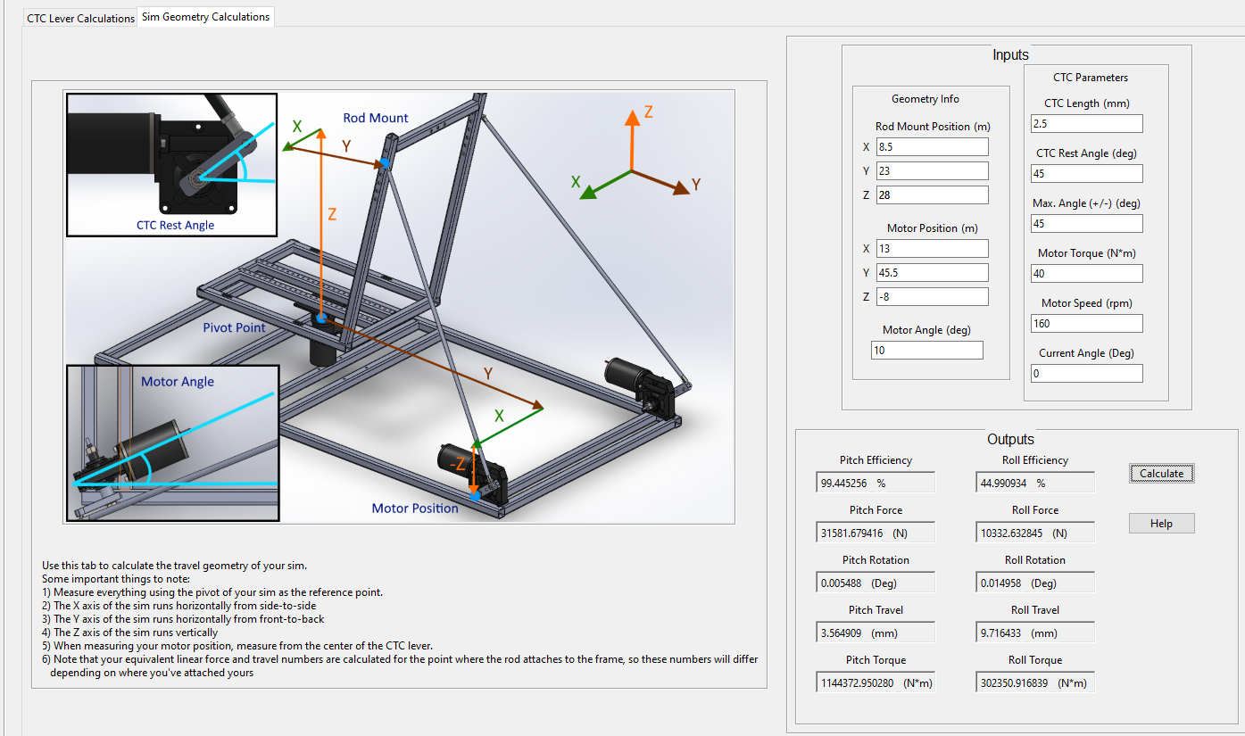Click the note about measuring your motor position
The width and height of the screenshot is (1245, 736).
point(237,646)
